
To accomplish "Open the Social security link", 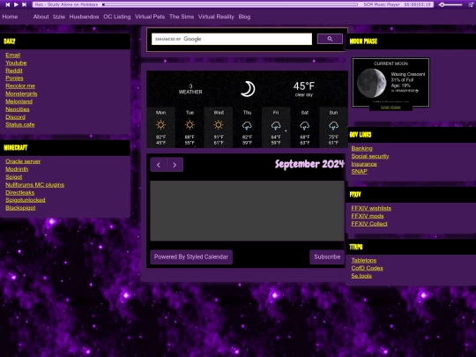I will coord(370,156).
